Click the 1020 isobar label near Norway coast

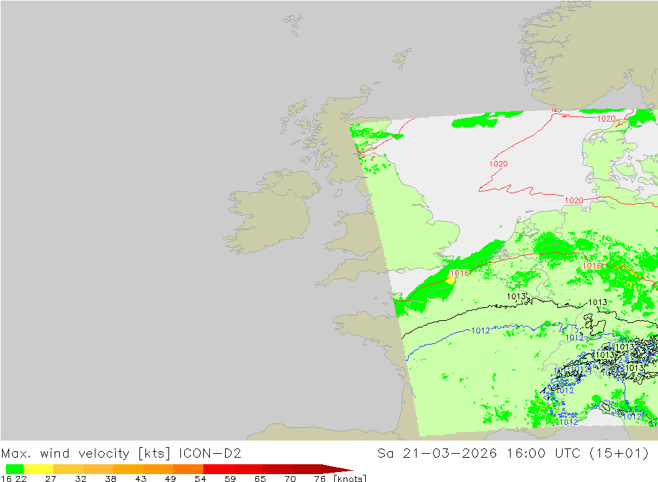point(607,119)
